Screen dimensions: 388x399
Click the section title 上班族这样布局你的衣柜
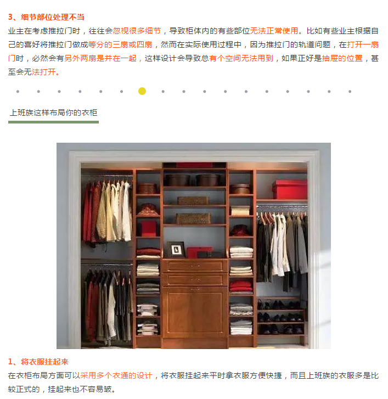click(x=53, y=113)
